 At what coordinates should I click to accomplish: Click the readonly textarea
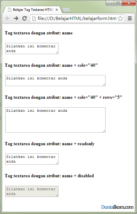click(32, 159)
